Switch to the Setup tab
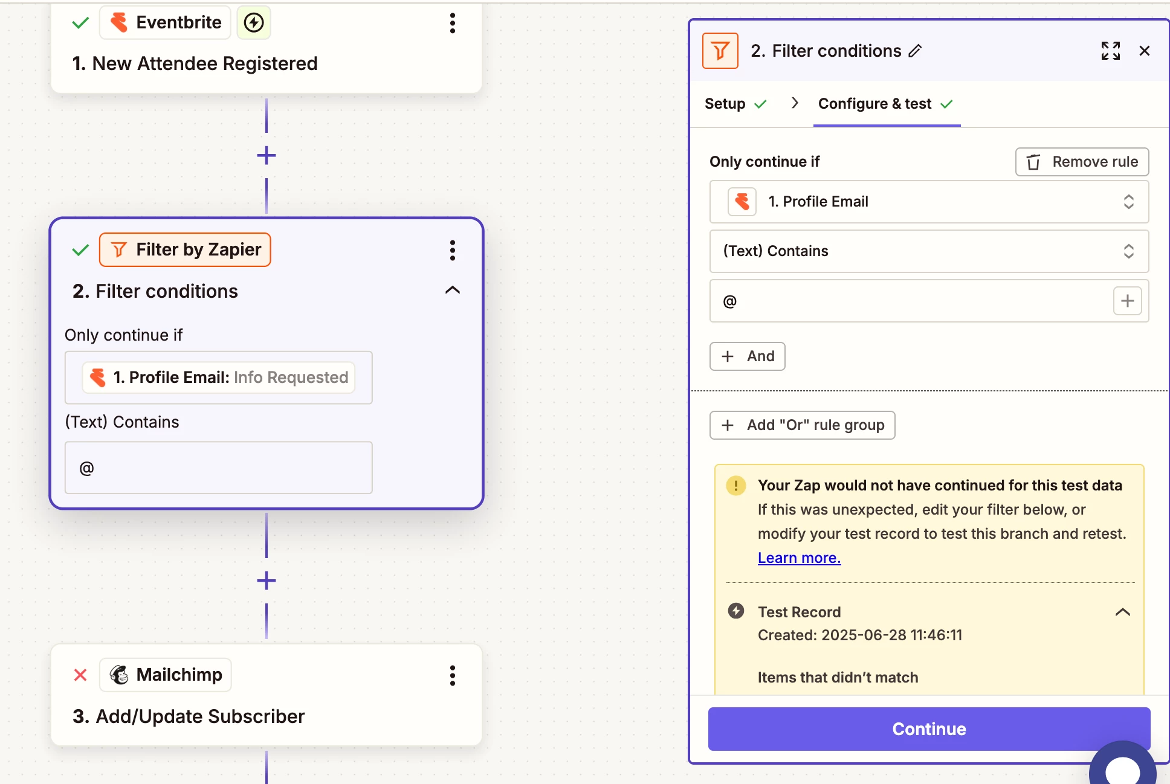The height and width of the screenshot is (784, 1170). tap(735, 104)
